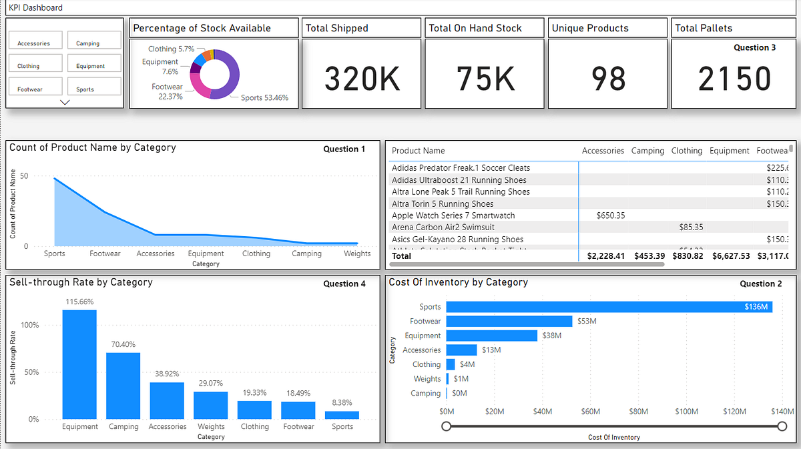Select Equipment in the category slicer
801x449 pixels.
click(x=93, y=63)
